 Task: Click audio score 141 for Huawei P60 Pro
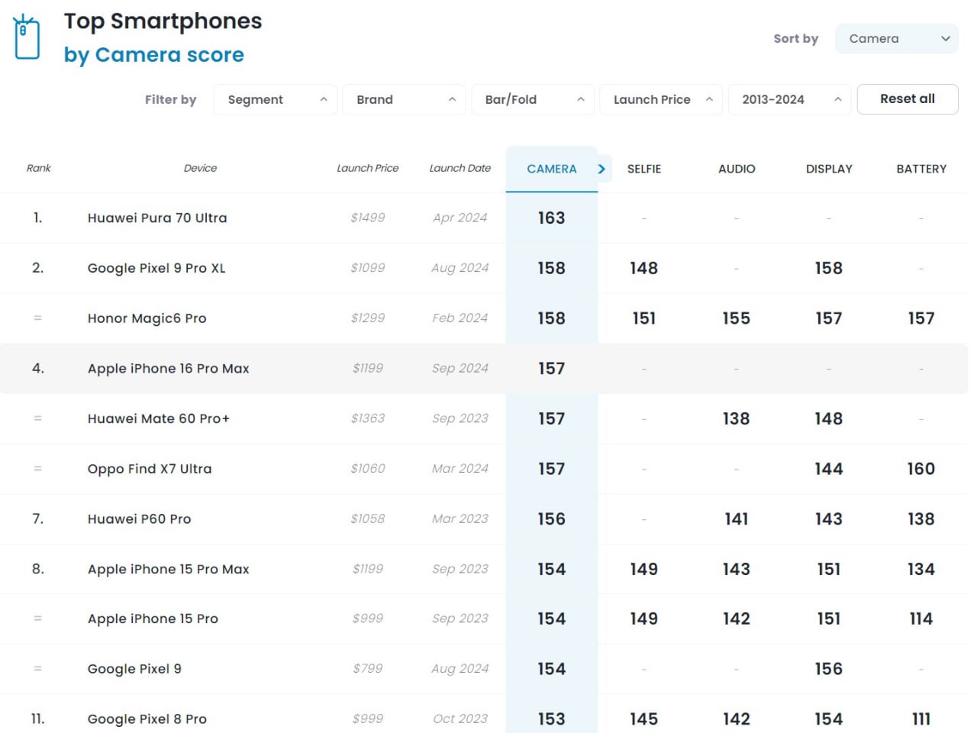click(737, 519)
